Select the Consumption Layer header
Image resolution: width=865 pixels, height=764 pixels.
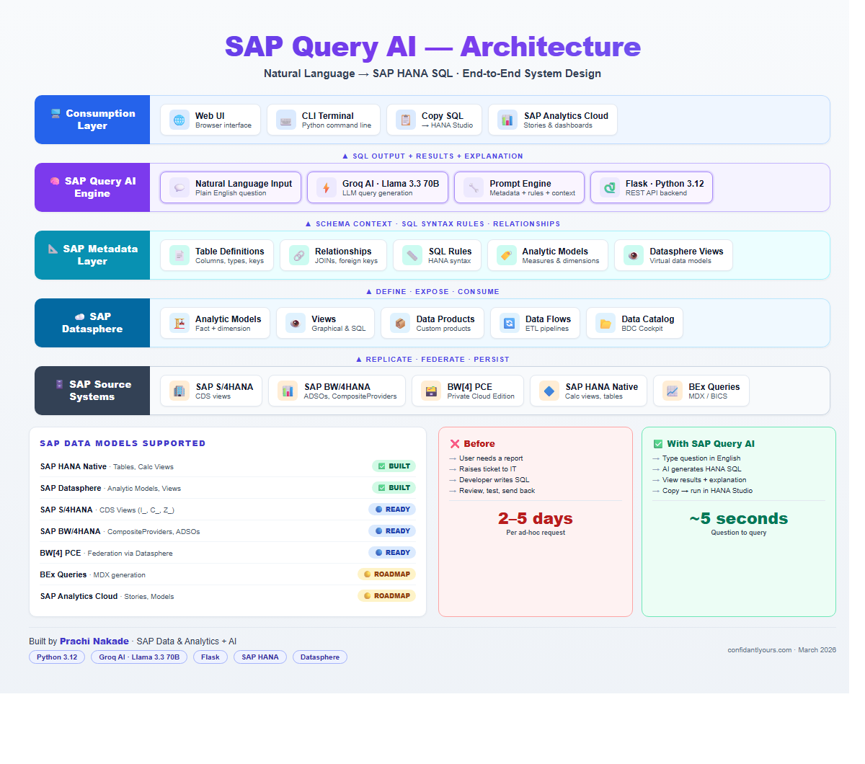point(92,120)
